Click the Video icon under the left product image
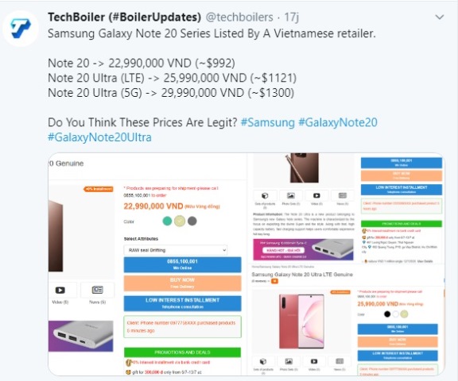This screenshot has height=381, width=458. click(x=60, y=290)
